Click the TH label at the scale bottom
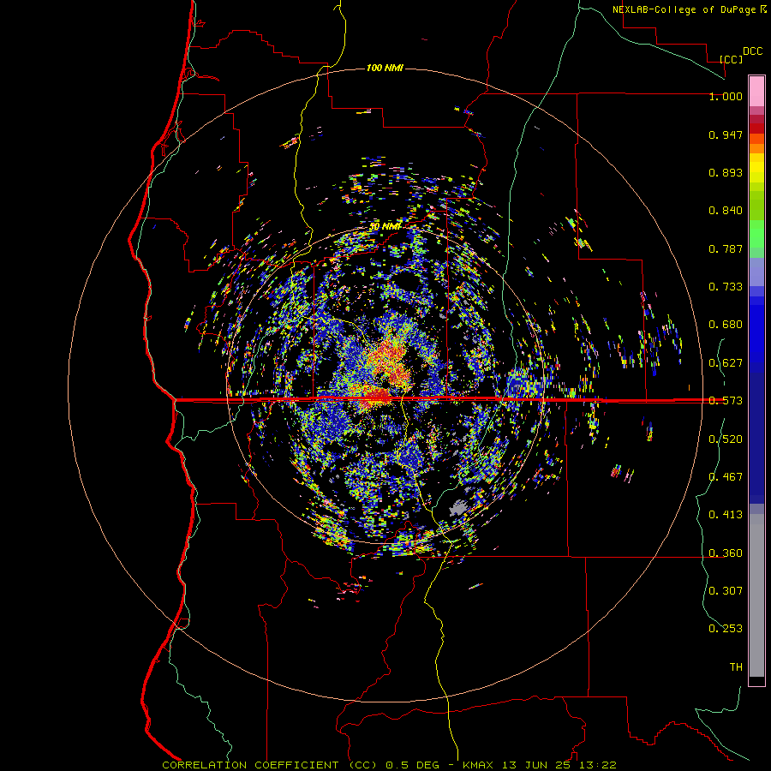 736,667
